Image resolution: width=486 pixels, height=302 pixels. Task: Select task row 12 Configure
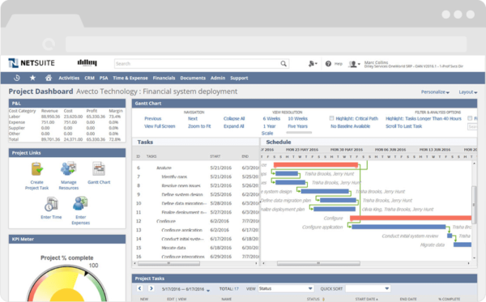pyautogui.click(x=197, y=221)
